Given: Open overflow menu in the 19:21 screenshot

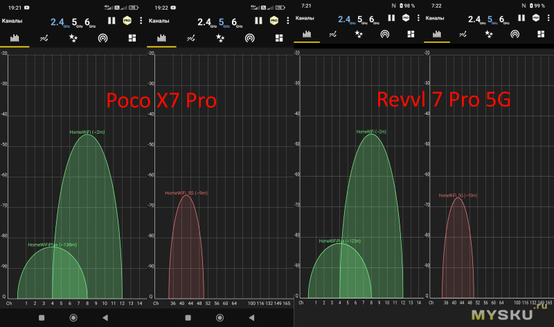Looking at the screenshot, I should click(x=141, y=21).
